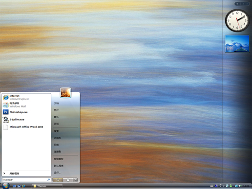Open 音乐 (Music) folder
The image size is (252, 189).
[56, 117]
